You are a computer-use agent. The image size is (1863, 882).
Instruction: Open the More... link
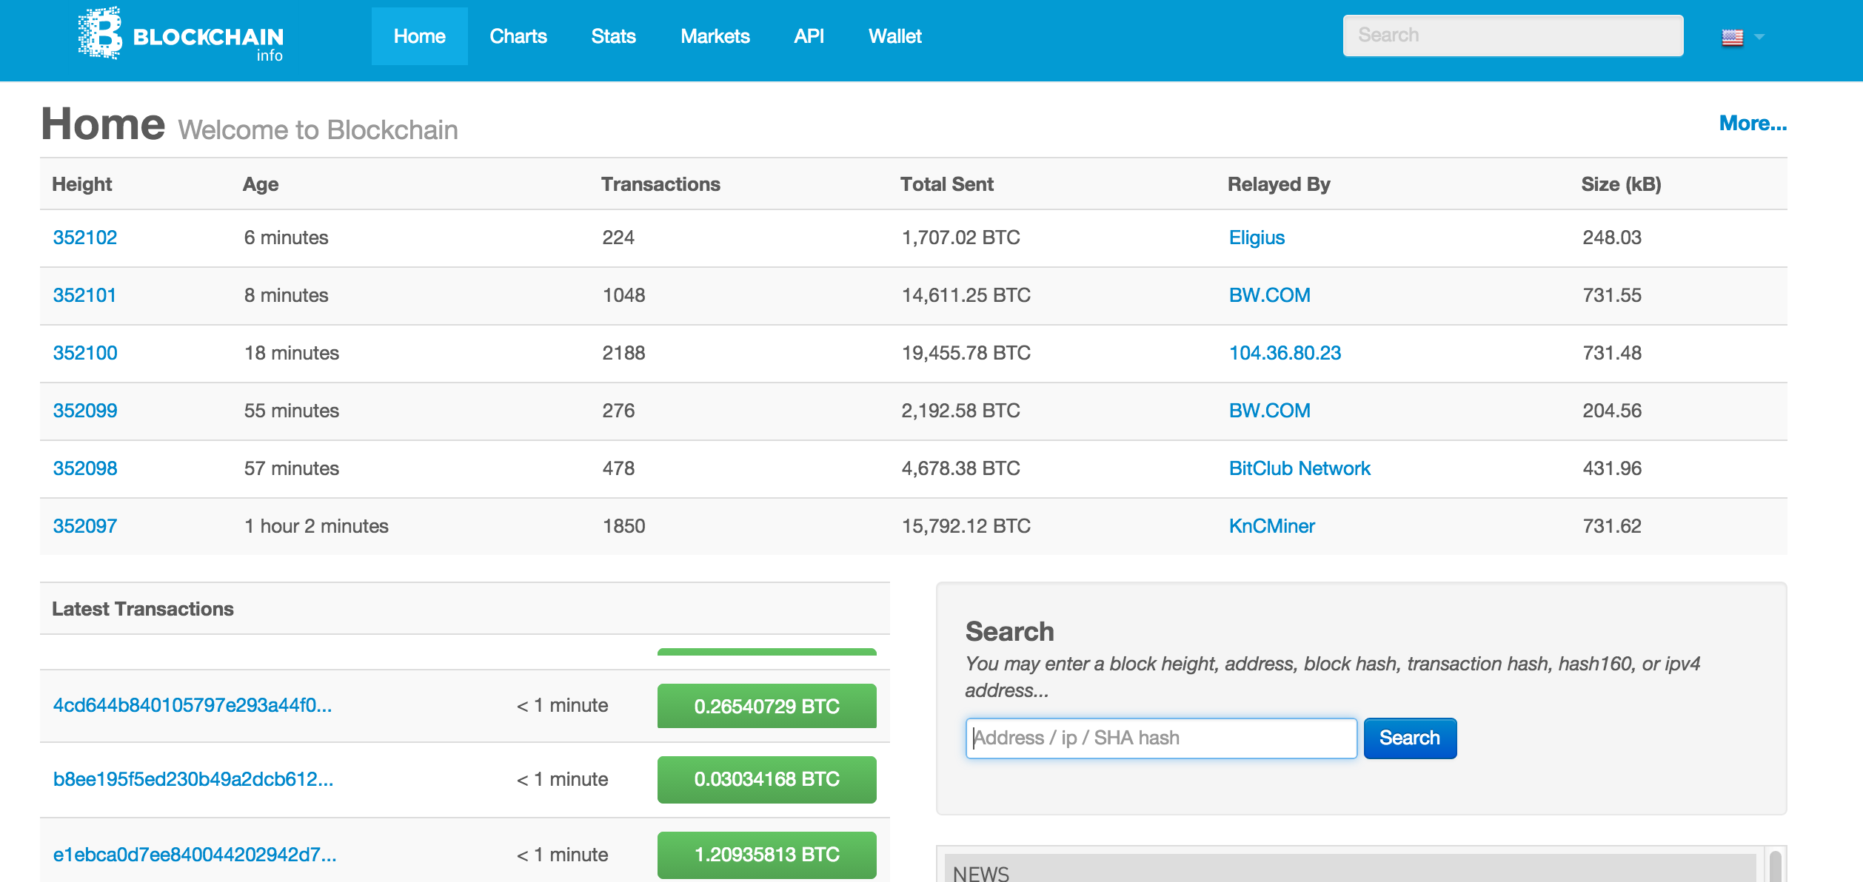pyautogui.click(x=1752, y=123)
